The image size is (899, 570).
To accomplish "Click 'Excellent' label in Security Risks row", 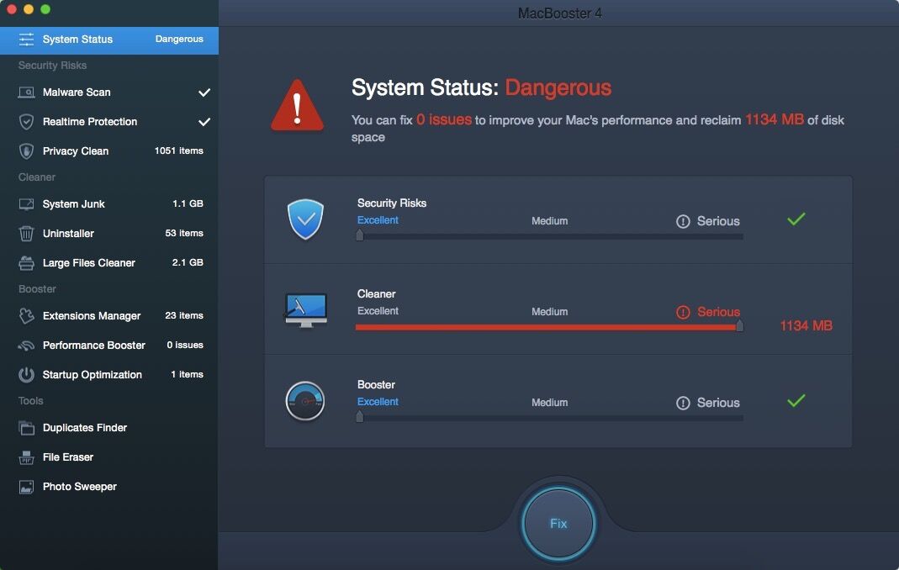I will click(378, 220).
